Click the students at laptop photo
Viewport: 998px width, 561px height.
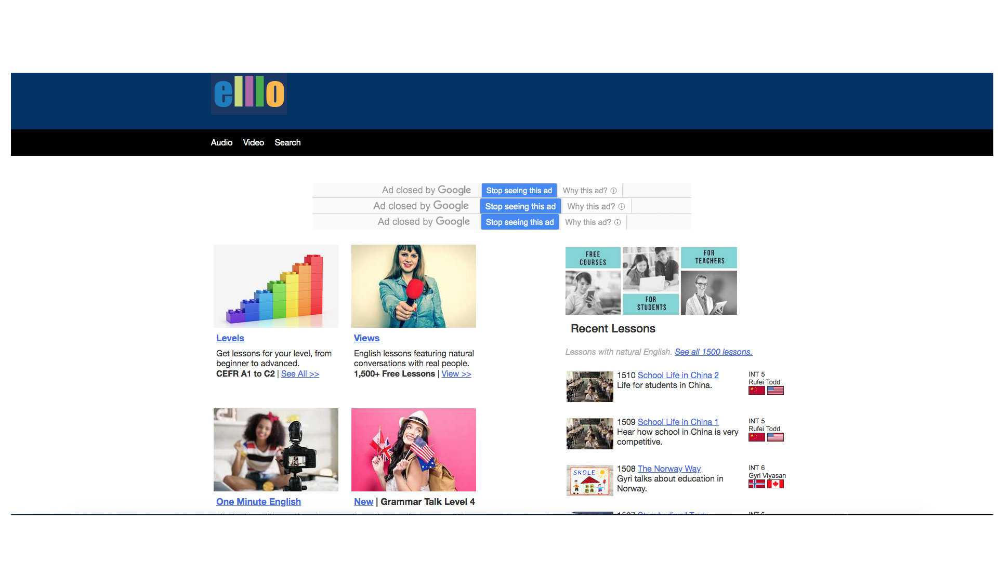651,270
